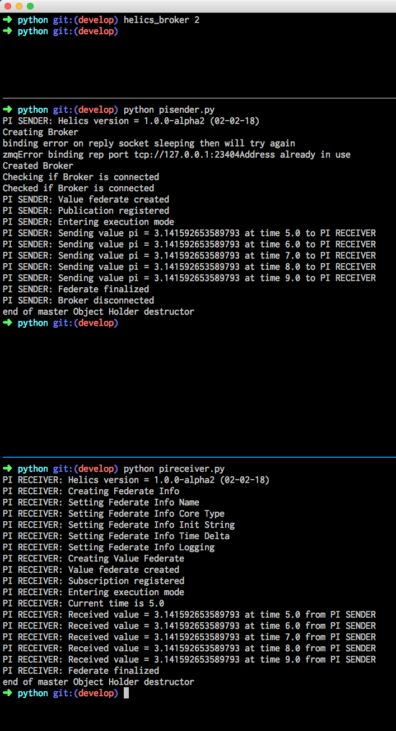396x731 pixels.
Task: Select git:(develop) in the receiver pane prompt
Action: pyautogui.click(x=84, y=468)
